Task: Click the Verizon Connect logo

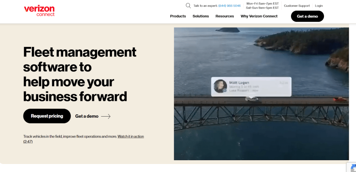Action: point(39,11)
